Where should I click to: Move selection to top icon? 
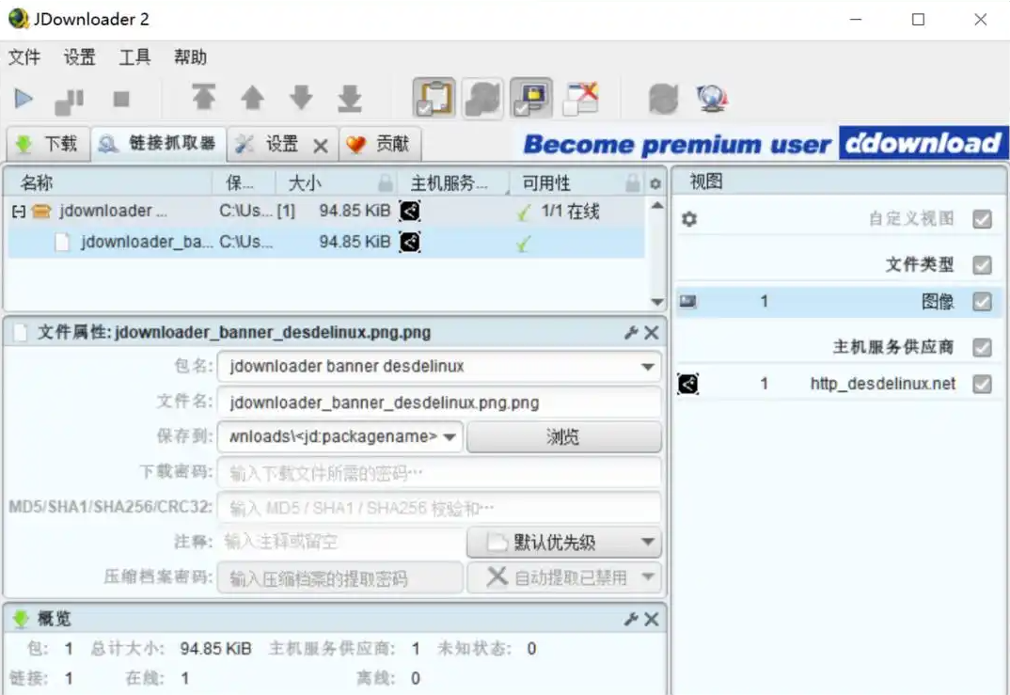pos(203,98)
